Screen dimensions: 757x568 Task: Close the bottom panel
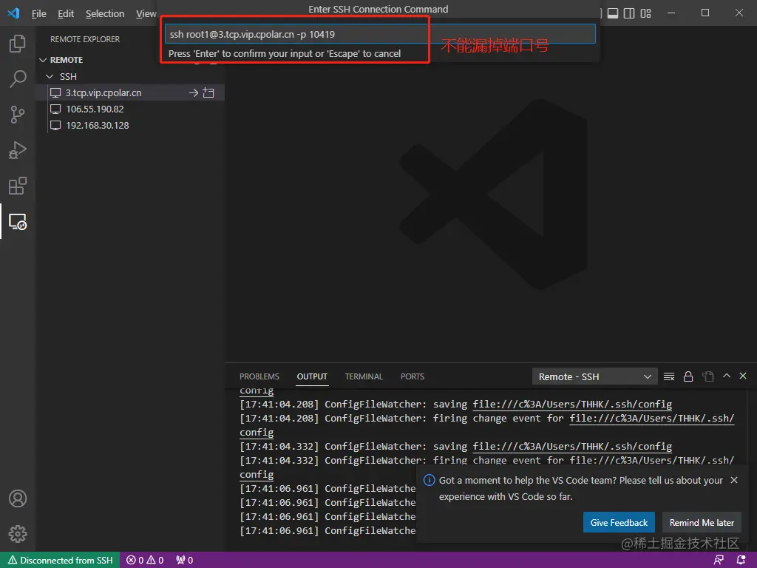pyautogui.click(x=743, y=376)
